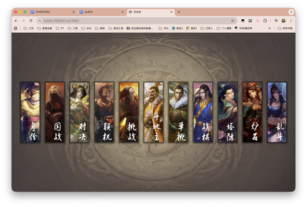The height and width of the screenshot is (207, 307).
Task: View site information icon in address bar
Action: [x=40, y=21]
